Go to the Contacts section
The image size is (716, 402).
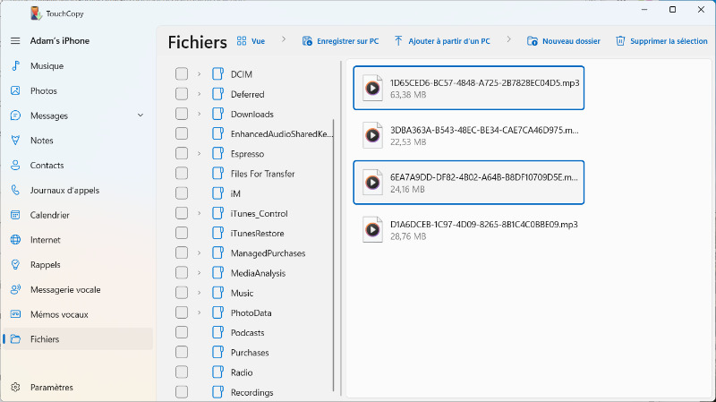[47, 166]
